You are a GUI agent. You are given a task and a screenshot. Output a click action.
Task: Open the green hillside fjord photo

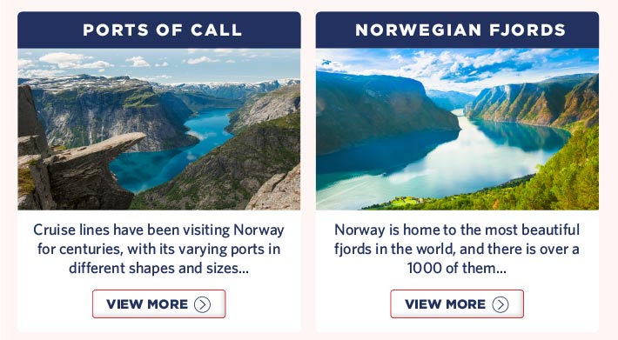(x=457, y=129)
